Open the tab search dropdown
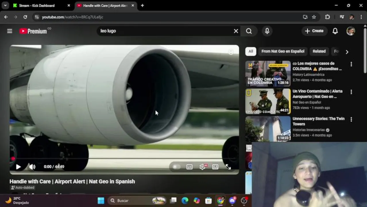367x207 pixels. click(5, 5)
